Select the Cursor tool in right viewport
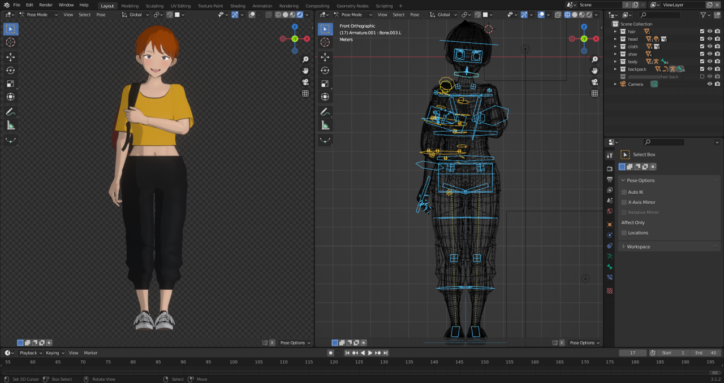Screen dimensions: 724x383 click(325, 42)
